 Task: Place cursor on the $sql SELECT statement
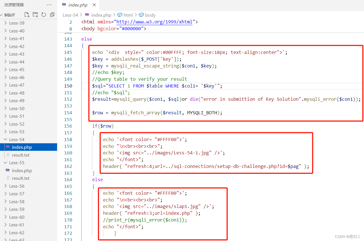157,86
